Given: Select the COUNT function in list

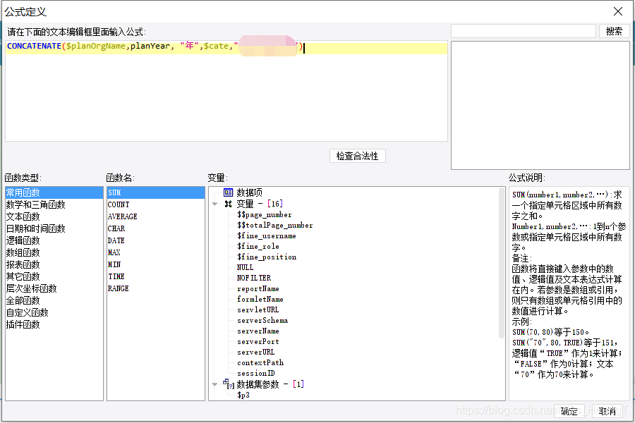Looking at the screenshot, I should tap(118, 204).
